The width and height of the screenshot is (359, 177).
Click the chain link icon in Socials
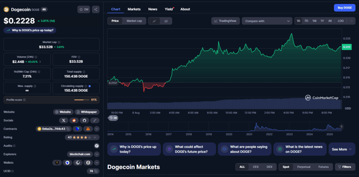pyautogui.click(x=95, y=120)
